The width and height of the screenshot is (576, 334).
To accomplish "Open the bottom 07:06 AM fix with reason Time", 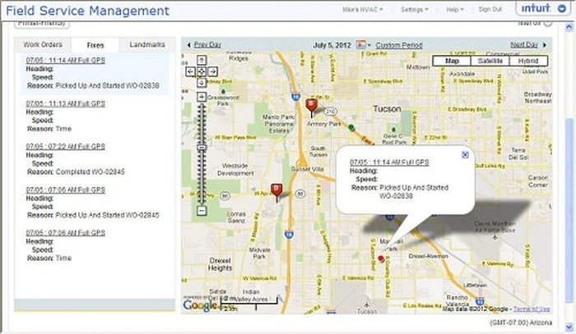I will click(x=65, y=233).
